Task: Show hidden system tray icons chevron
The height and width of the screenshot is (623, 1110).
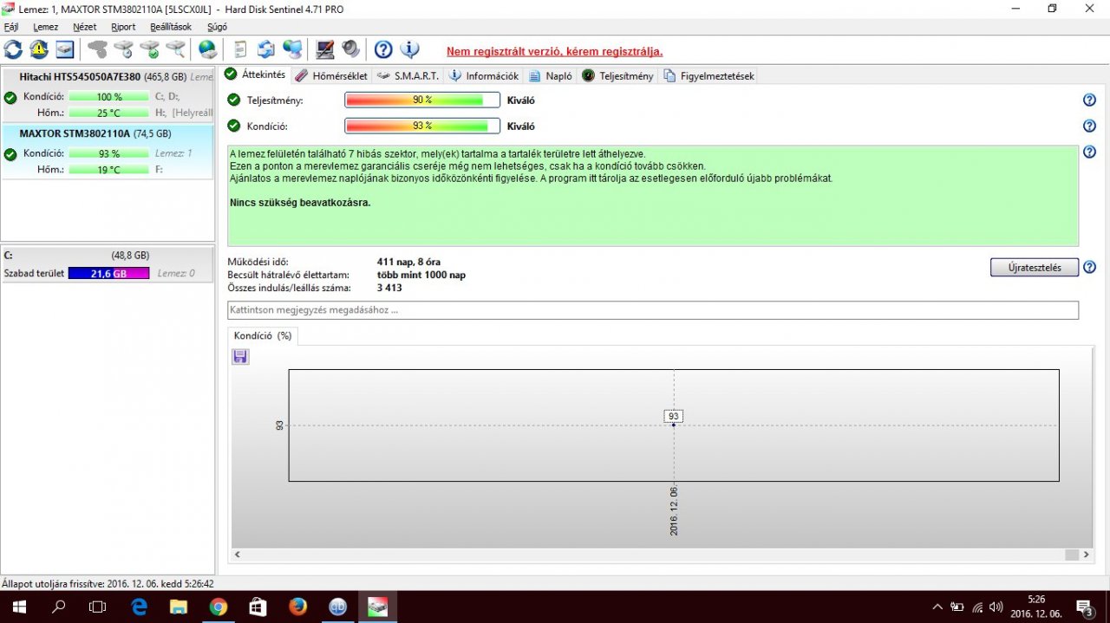Action: [x=937, y=607]
